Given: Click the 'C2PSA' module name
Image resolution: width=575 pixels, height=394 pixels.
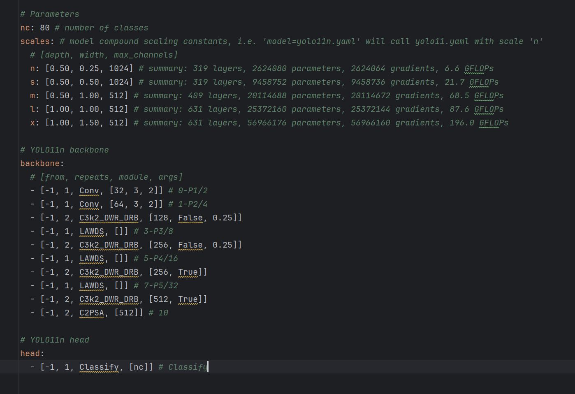Looking at the screenshot, I should pos(92,313).
